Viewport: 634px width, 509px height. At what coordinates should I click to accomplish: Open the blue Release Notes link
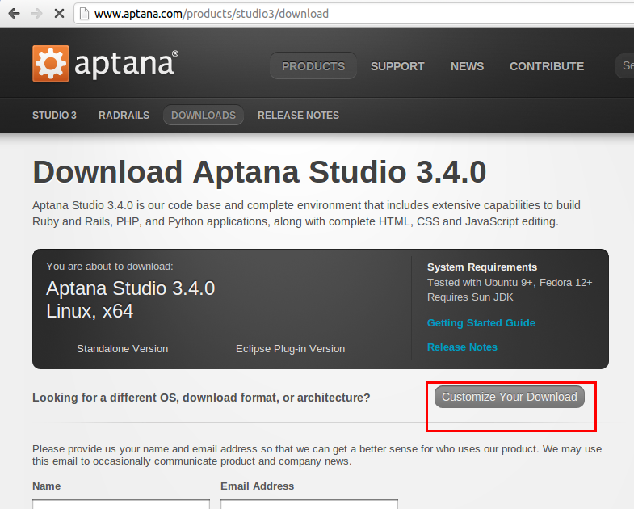[462, 347]
